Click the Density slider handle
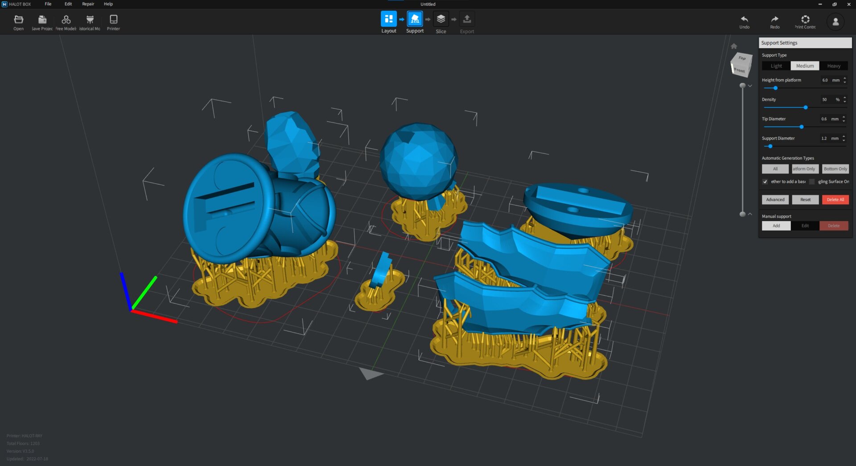The width and height of the screenshot is (856, 466). tap(805, 107)
